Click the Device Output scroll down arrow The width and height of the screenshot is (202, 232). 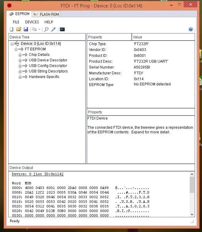pyautogui.click(x=192, y=214)
